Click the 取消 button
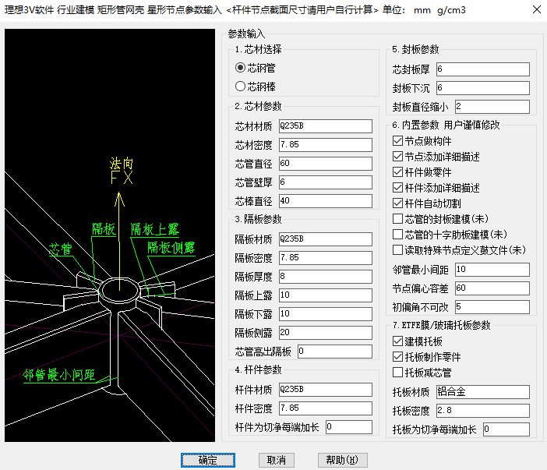547x470 pixels. 277,460
